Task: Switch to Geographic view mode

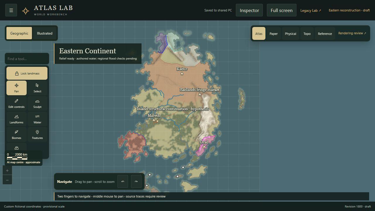Action: tap(19, 33)
